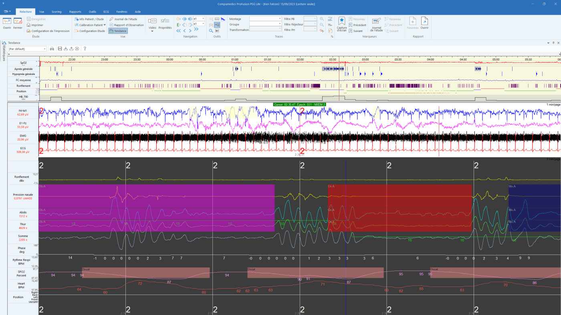The image size is (561, 315).
Task: Switch to the Scoring ribbon tab
Action: [x=56, y=12]
